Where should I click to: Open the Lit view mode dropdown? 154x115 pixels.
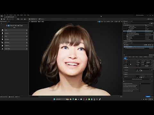click(39, 22)
